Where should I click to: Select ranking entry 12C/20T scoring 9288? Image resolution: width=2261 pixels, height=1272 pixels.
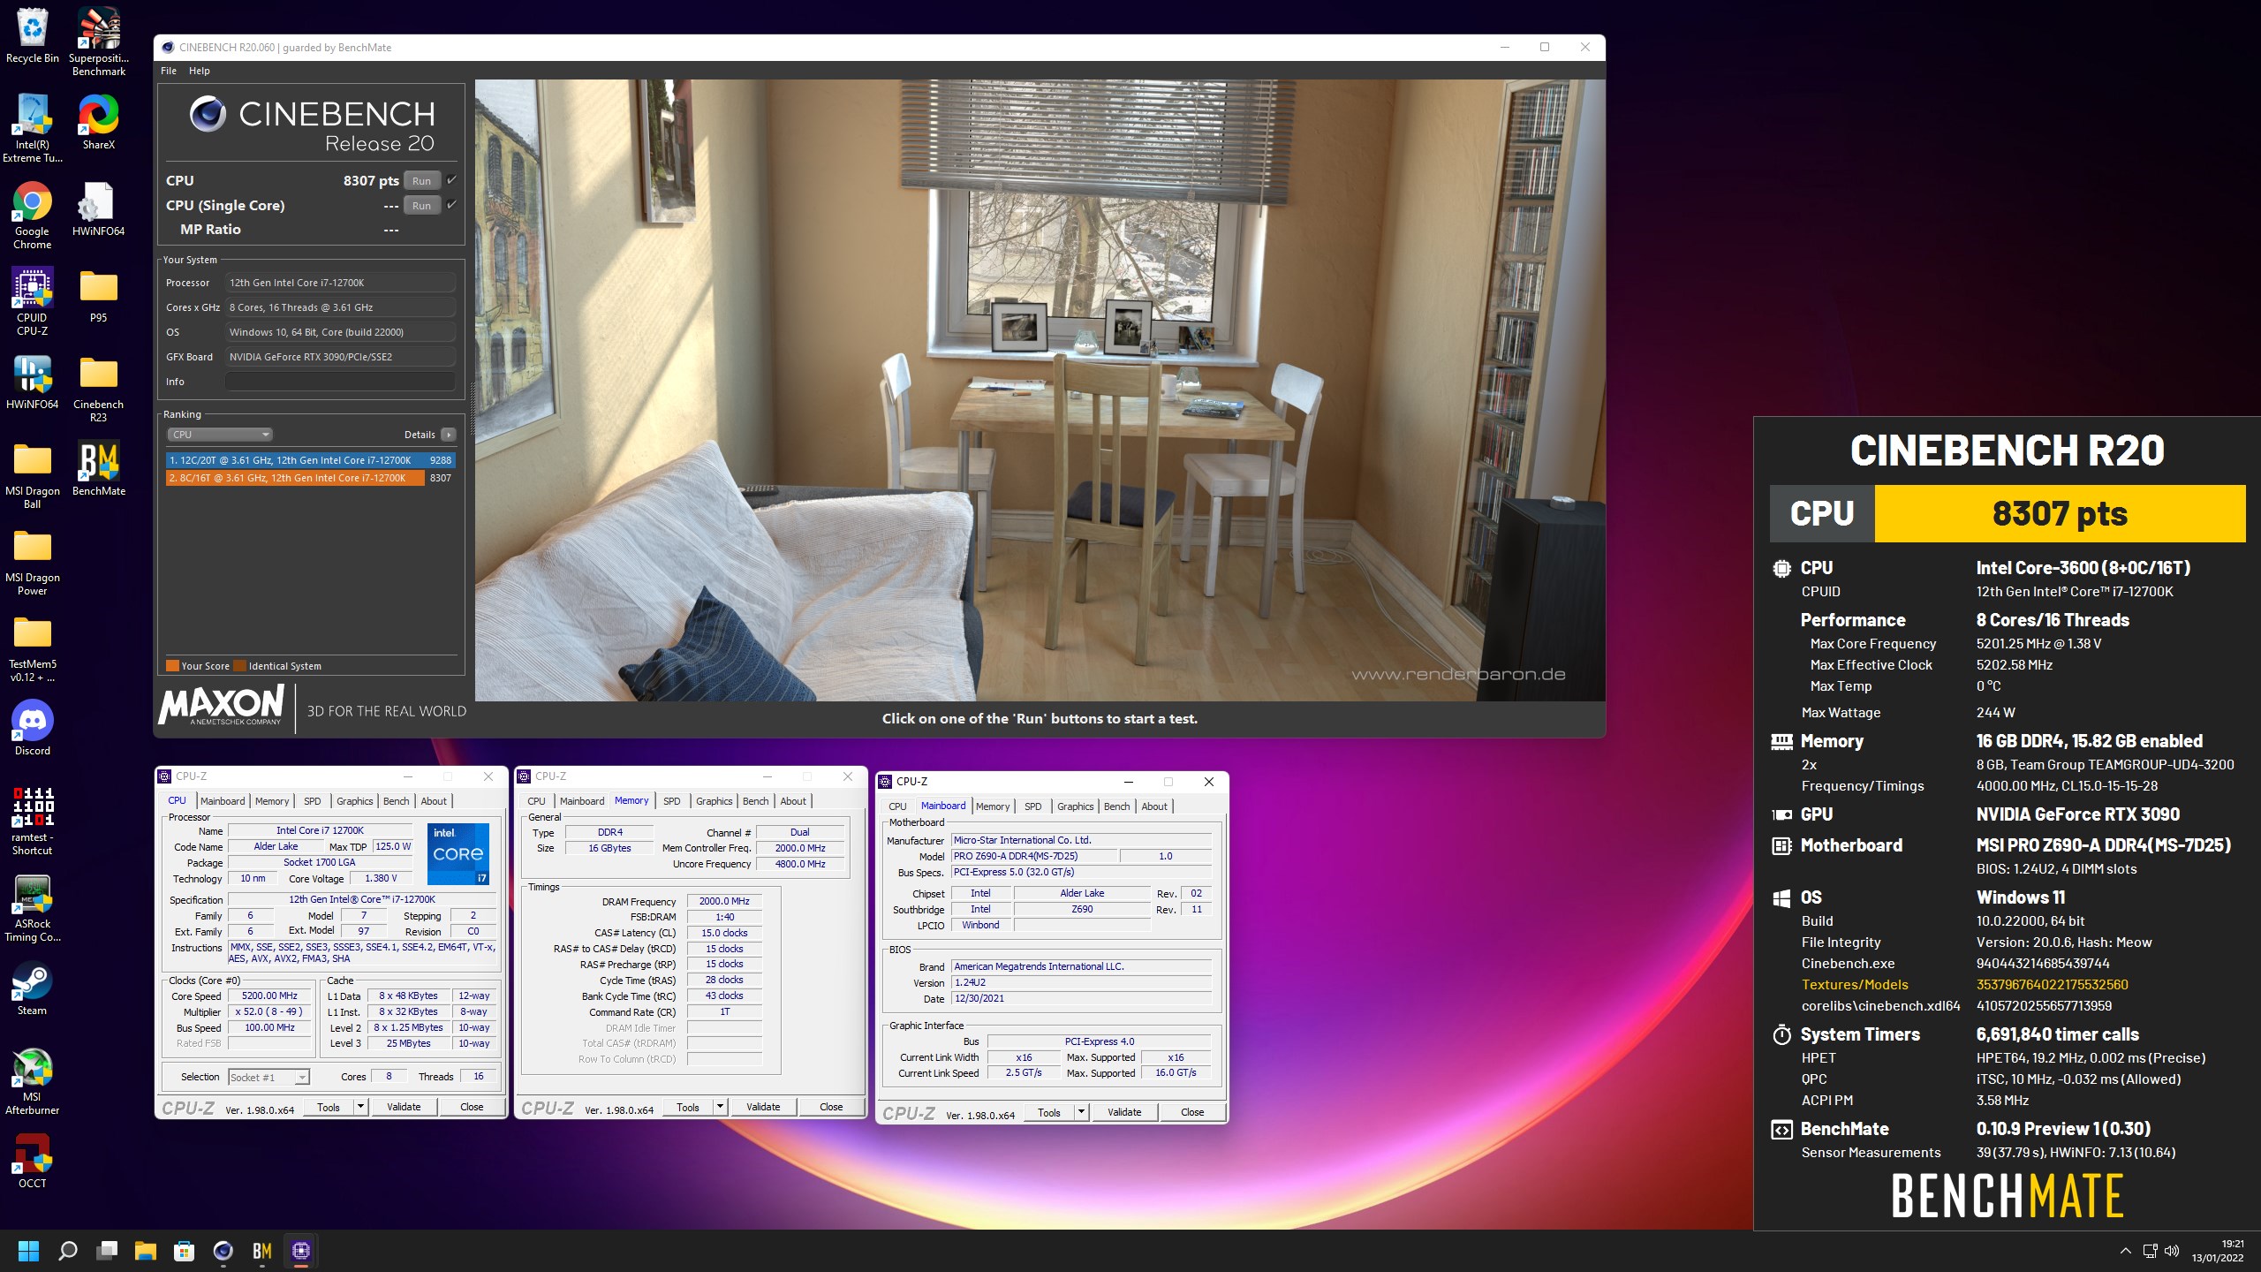point(311,460)
